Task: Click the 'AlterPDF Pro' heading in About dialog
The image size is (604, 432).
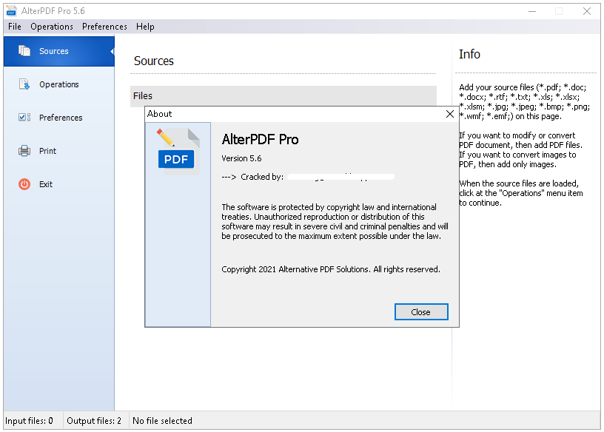Action: pos(260,139)
